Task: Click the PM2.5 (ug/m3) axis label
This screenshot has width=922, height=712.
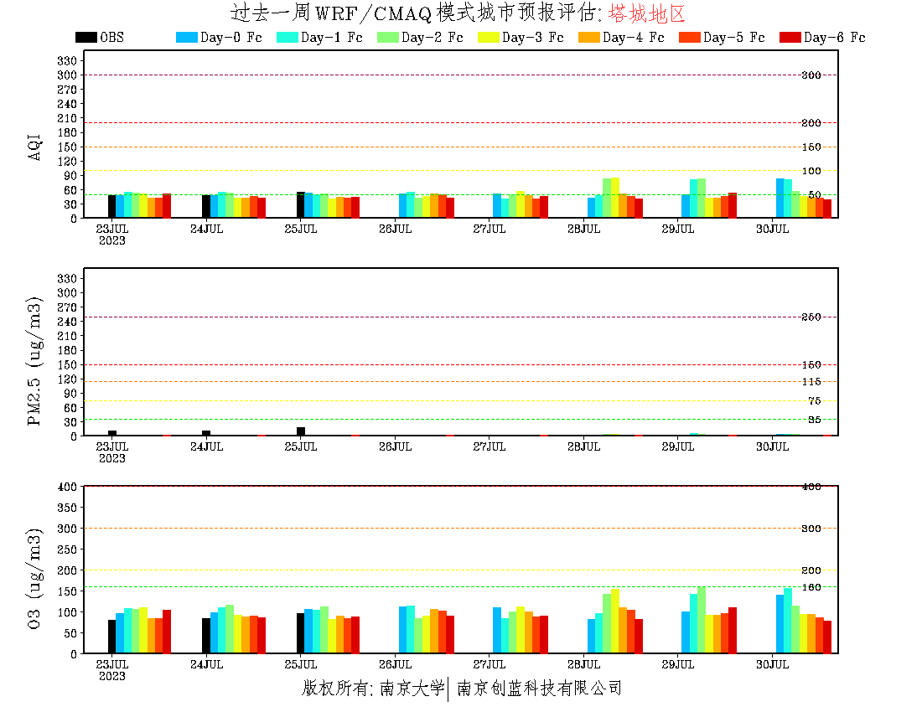Action: coord(35,360)
